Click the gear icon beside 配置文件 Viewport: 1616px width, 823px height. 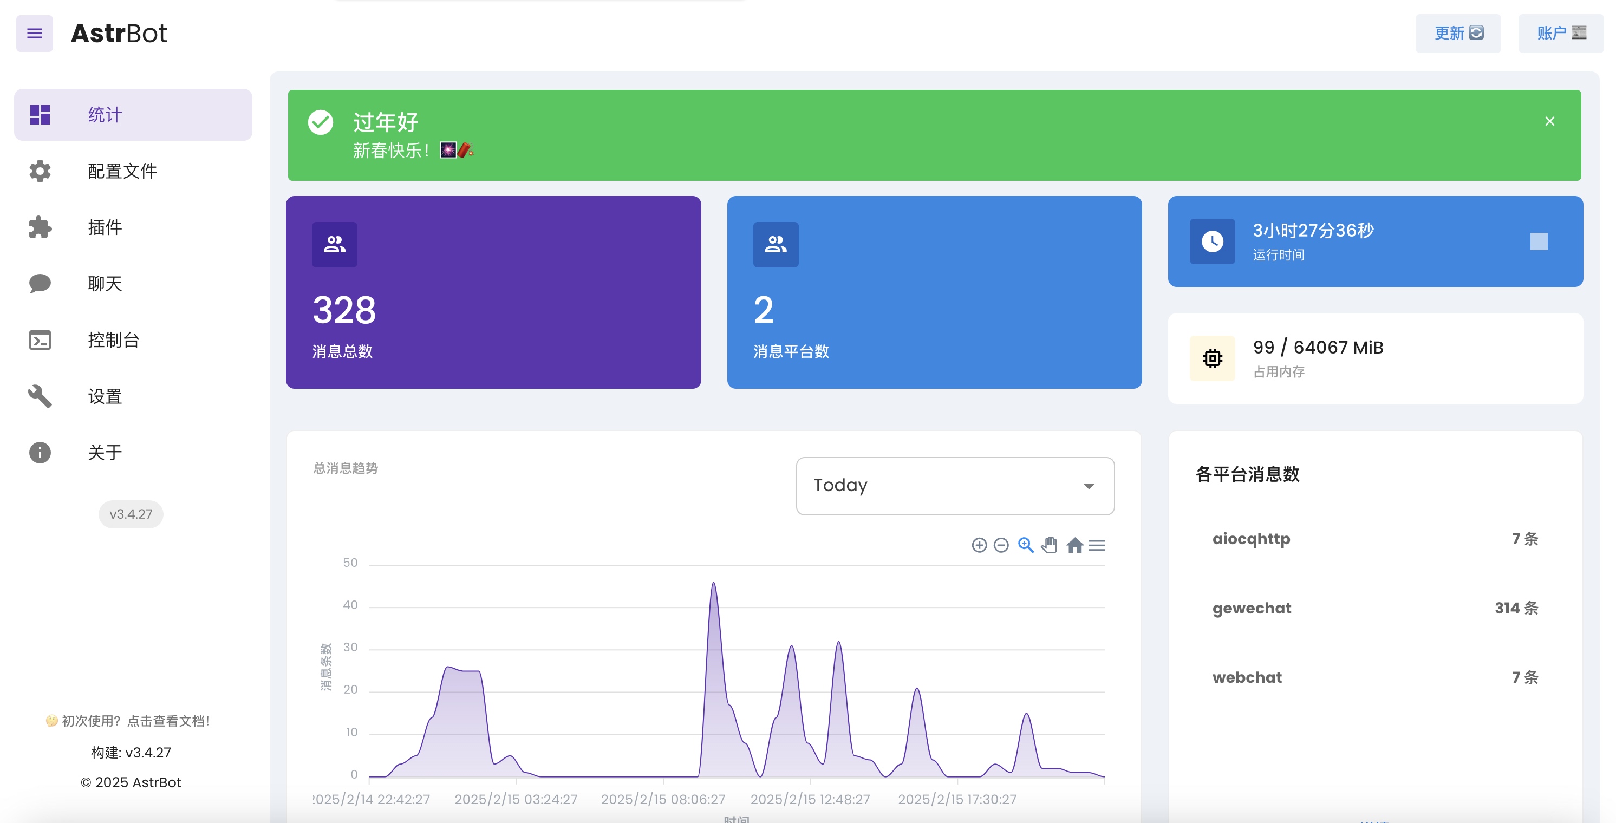tap(40, 171)
